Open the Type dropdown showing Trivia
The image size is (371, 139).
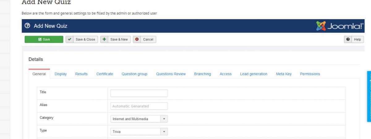click(x=139, y=132)
